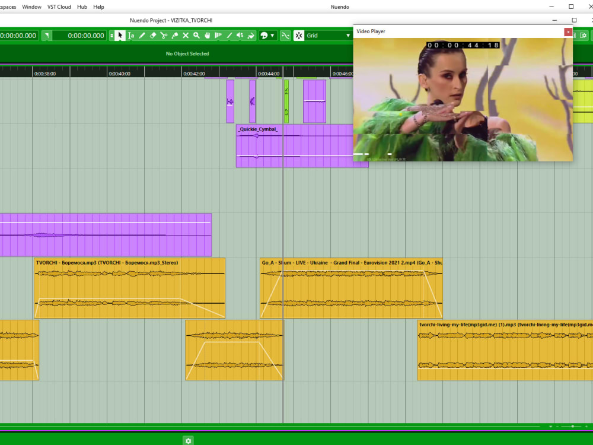Select the Range Selection tool
The image size is (593, 445).
pos(131,36)
